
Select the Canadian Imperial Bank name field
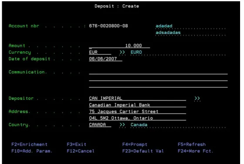click(137, 105)
